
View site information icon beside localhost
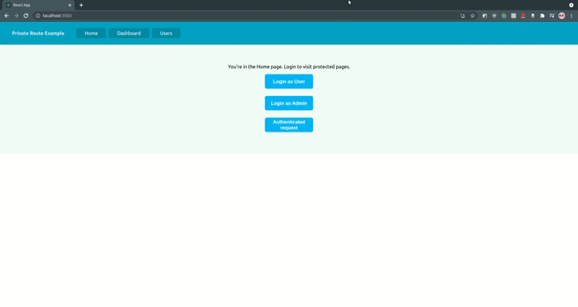click(x=37, y=16)
